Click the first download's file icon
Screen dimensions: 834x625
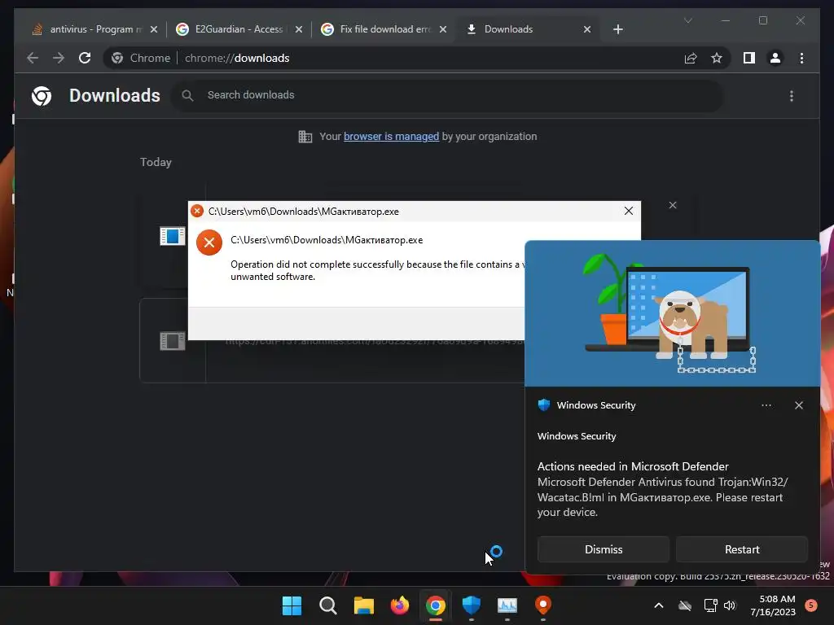[x=173, y=236]
